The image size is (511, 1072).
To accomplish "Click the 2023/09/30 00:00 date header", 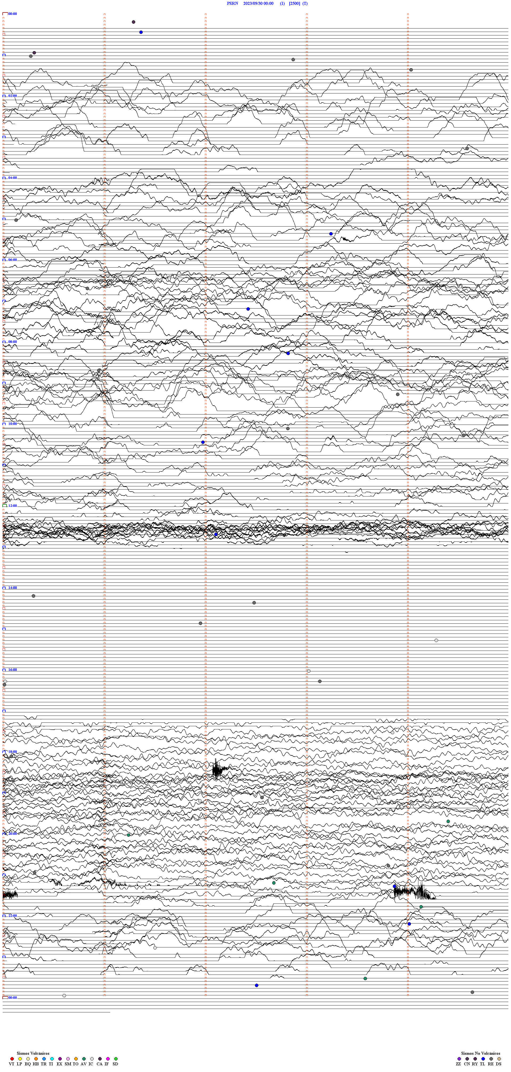I will [x=258, y=3].
